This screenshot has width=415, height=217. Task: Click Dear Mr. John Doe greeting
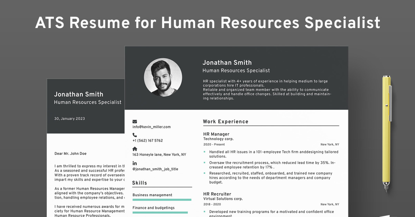pyautogui.click(x=71, y=154)
